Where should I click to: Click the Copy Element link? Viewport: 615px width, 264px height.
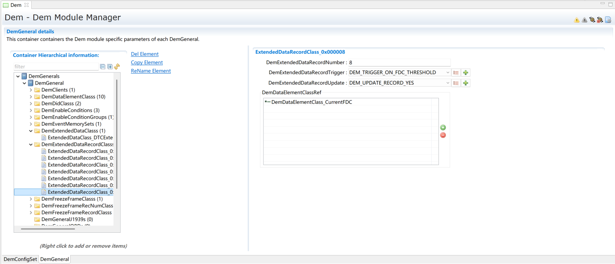coord(146,62)
